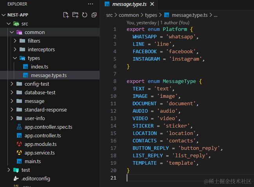Screen dimensions: 254x187
Task: Click the common breadcrumb segment
Action: pyautogui.click(x=129, y=15)
